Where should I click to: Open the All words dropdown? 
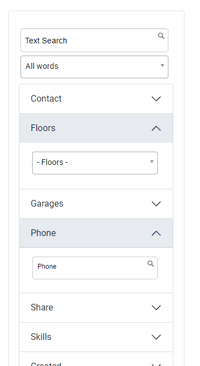(94, 67)
